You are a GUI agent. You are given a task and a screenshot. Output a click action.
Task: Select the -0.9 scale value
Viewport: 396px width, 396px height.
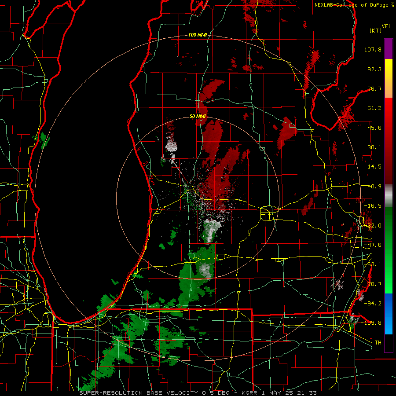point(374,187)
